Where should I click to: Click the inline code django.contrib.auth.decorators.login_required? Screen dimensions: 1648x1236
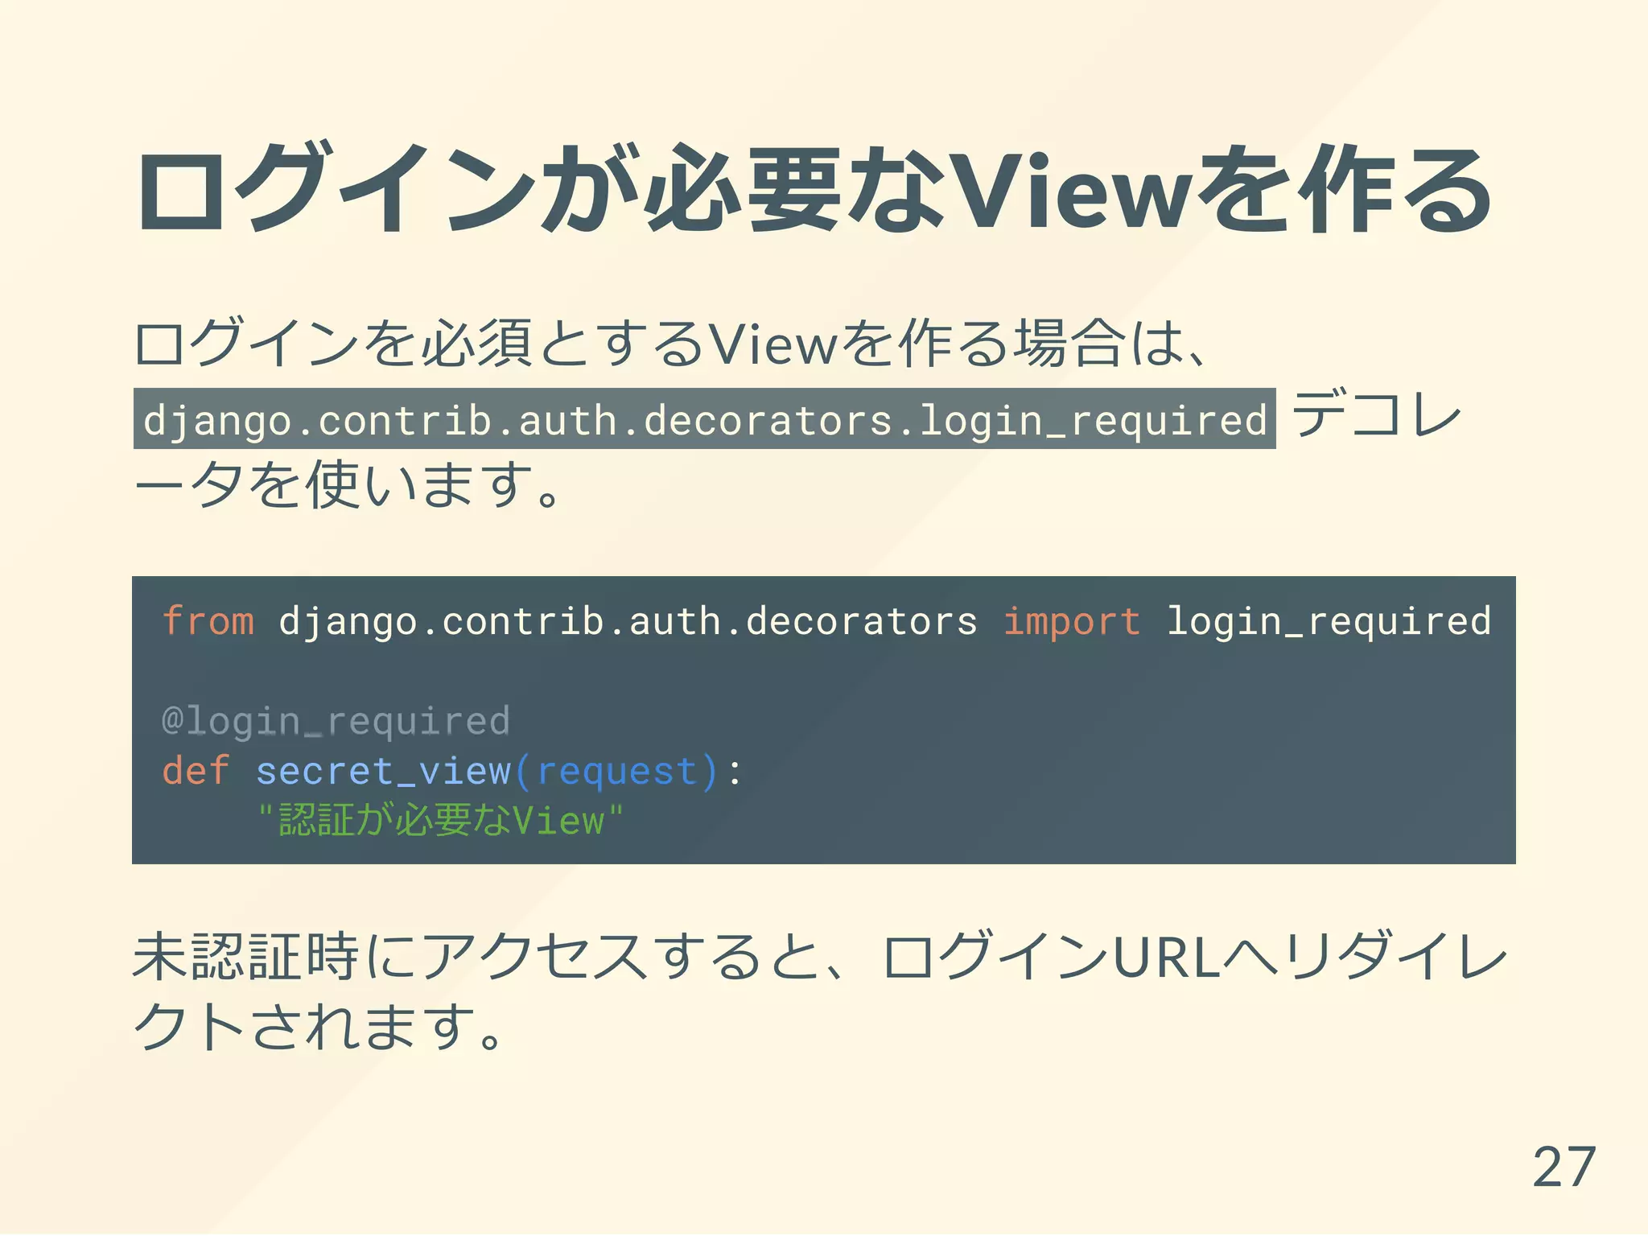704,418
